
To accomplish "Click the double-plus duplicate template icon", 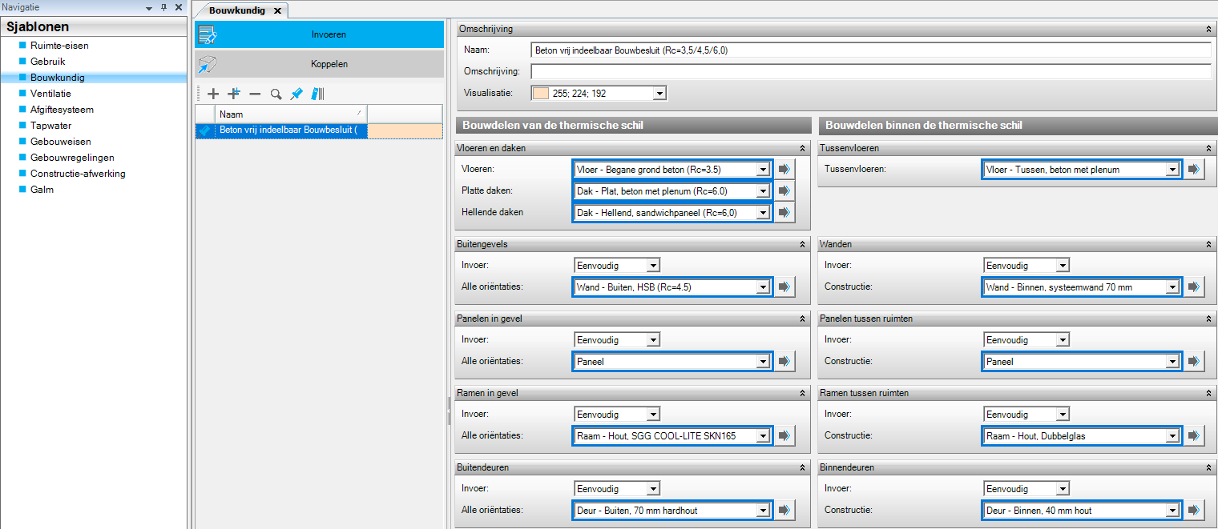I will click(x=234, y=94).
